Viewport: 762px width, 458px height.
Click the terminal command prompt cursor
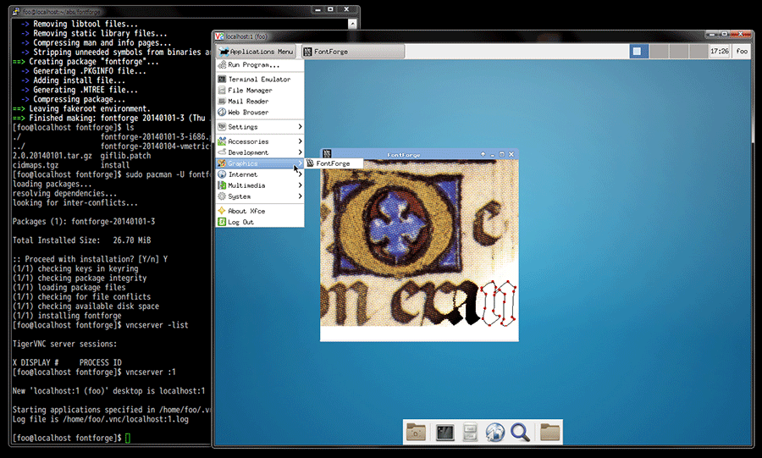tap(128, 438)
